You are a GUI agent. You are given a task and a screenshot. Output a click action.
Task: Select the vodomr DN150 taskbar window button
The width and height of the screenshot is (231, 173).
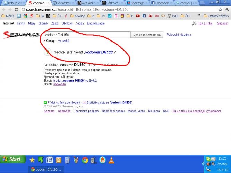pyautogui.click(x=46, y=169)
